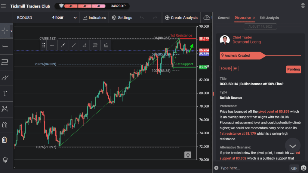Open the emoji picker
The width and height of the screenshot is (308, 173).
(x=304, y=168)
